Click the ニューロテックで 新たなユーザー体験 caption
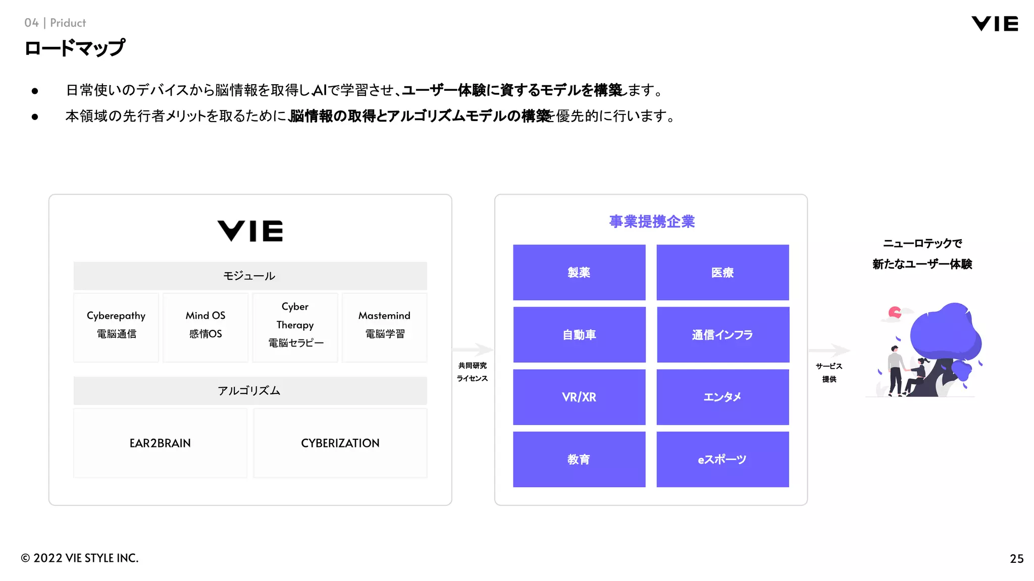The height and width of the screenshot is (581, 1034). (x=922, y=254)
